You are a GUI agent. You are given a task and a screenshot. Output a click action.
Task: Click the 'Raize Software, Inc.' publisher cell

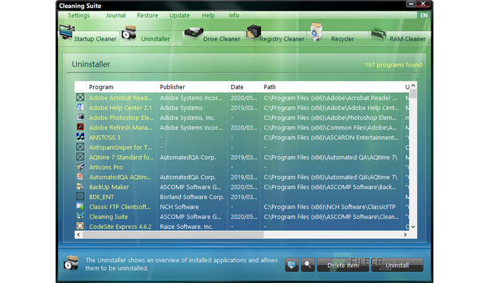tap(186, 227)
